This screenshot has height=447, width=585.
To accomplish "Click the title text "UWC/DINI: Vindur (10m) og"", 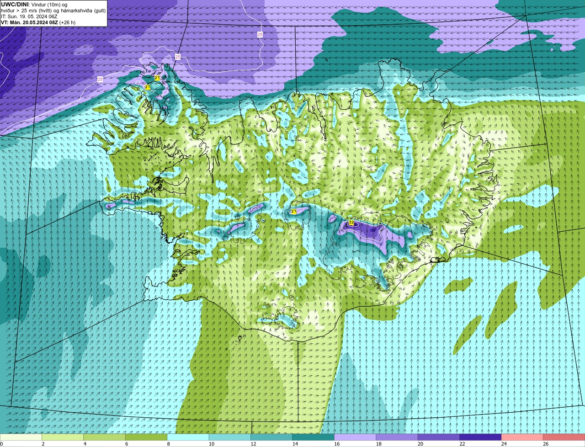I will (x=34, y=5).
